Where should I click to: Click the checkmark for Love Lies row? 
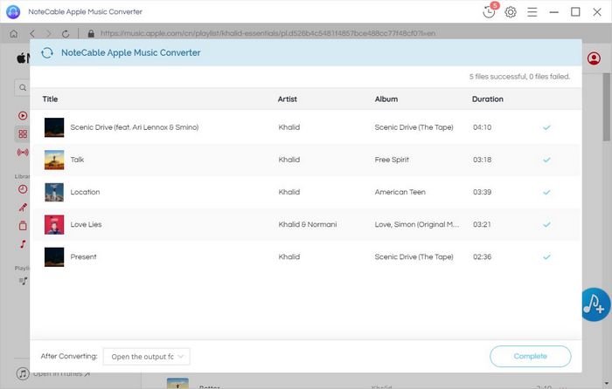tap(546, 224)
